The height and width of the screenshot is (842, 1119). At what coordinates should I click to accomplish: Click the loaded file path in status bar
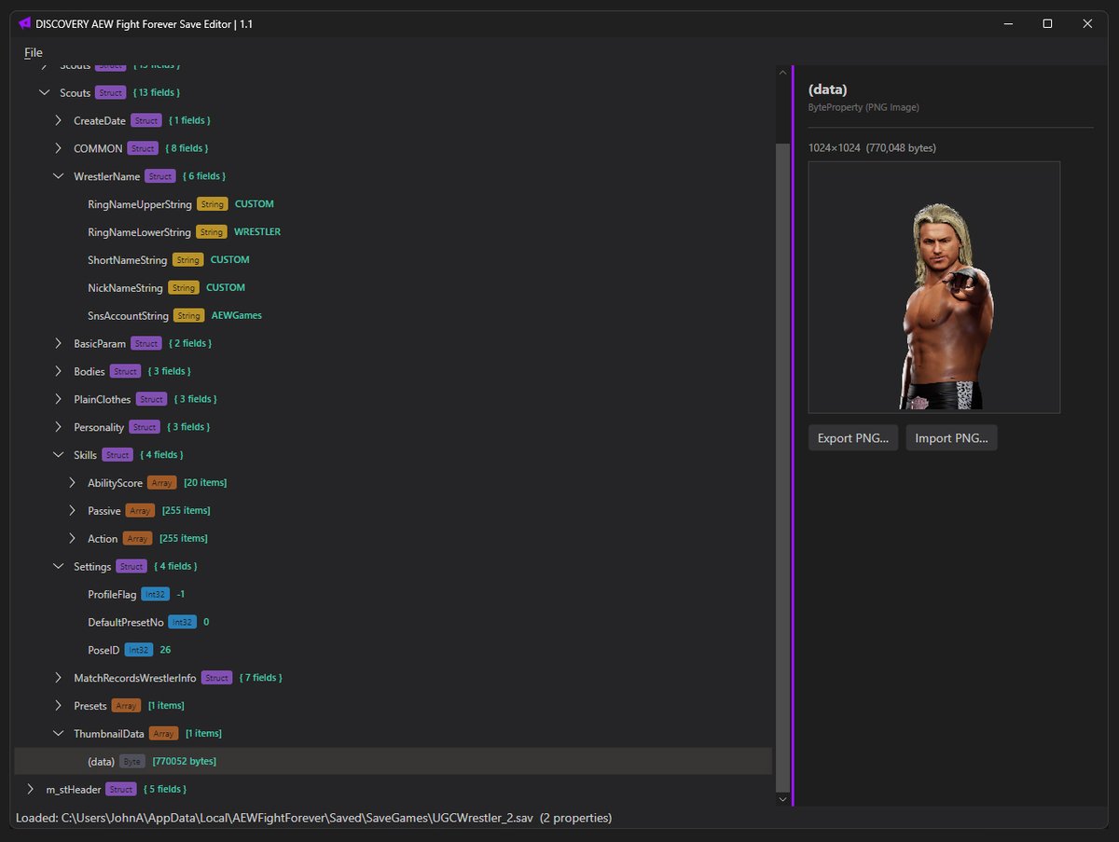(298, 818)
